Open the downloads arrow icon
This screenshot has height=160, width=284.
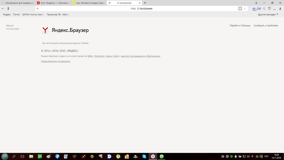pyautogui.click(x=280, y=9)
